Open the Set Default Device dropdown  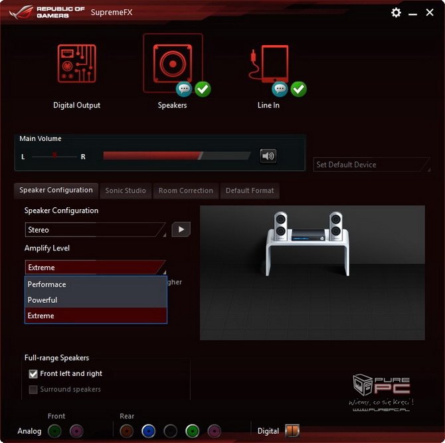(x=372, y=165)
